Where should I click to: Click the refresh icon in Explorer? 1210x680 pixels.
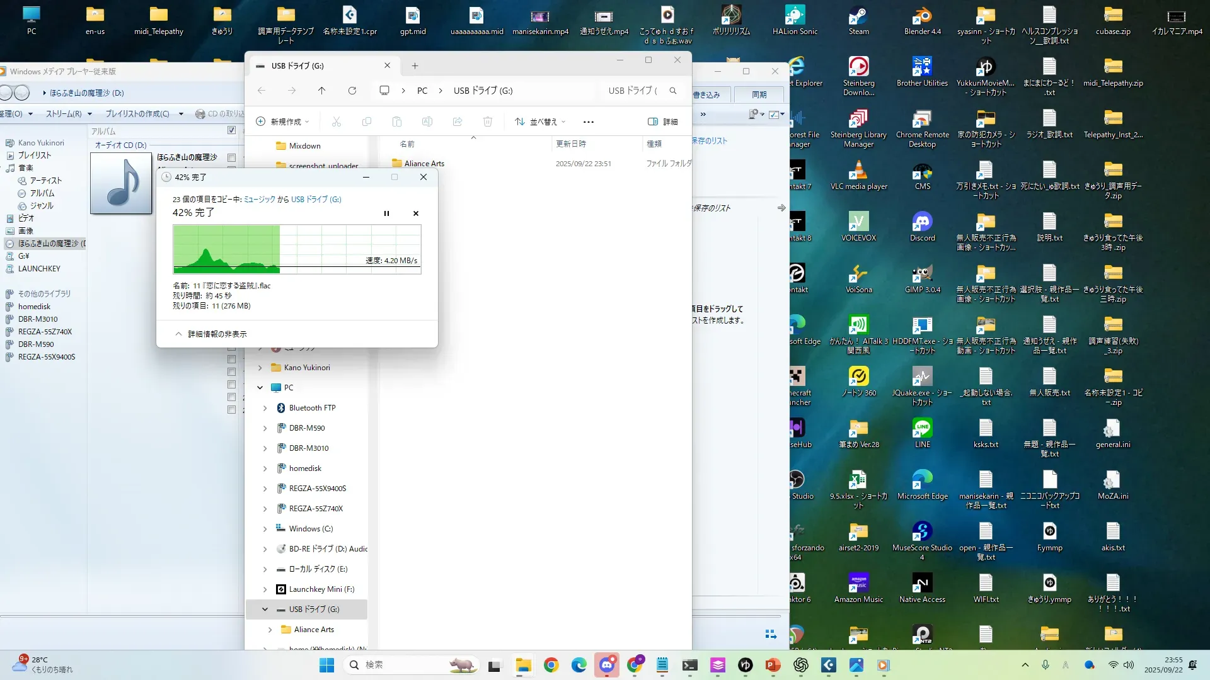point(352,91)
